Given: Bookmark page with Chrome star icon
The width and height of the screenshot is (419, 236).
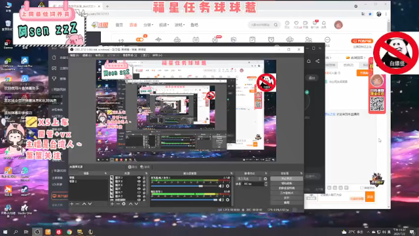Looking at the screenshot, I should [370, 14].
